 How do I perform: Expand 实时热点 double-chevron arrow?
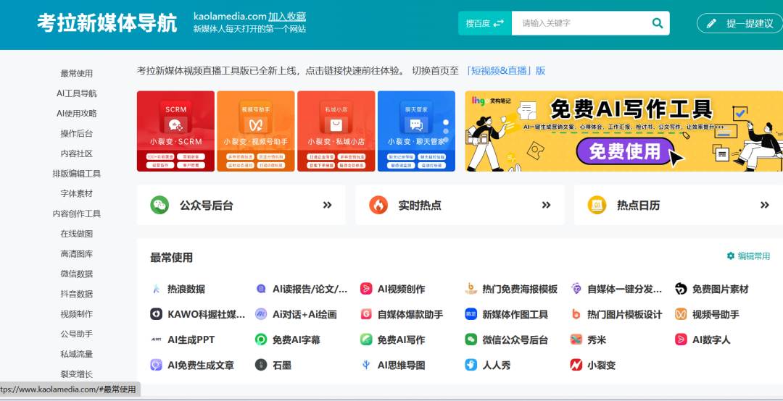[x=546, y=205]
